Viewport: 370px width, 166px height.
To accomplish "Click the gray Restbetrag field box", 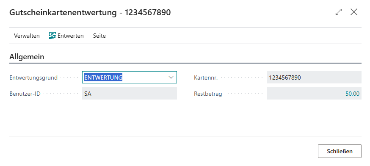I will pyautogui.click(x=314, y=94).
